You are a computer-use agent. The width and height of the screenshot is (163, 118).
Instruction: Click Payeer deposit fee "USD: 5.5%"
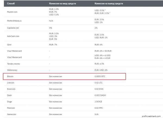(x=54, y=15)
